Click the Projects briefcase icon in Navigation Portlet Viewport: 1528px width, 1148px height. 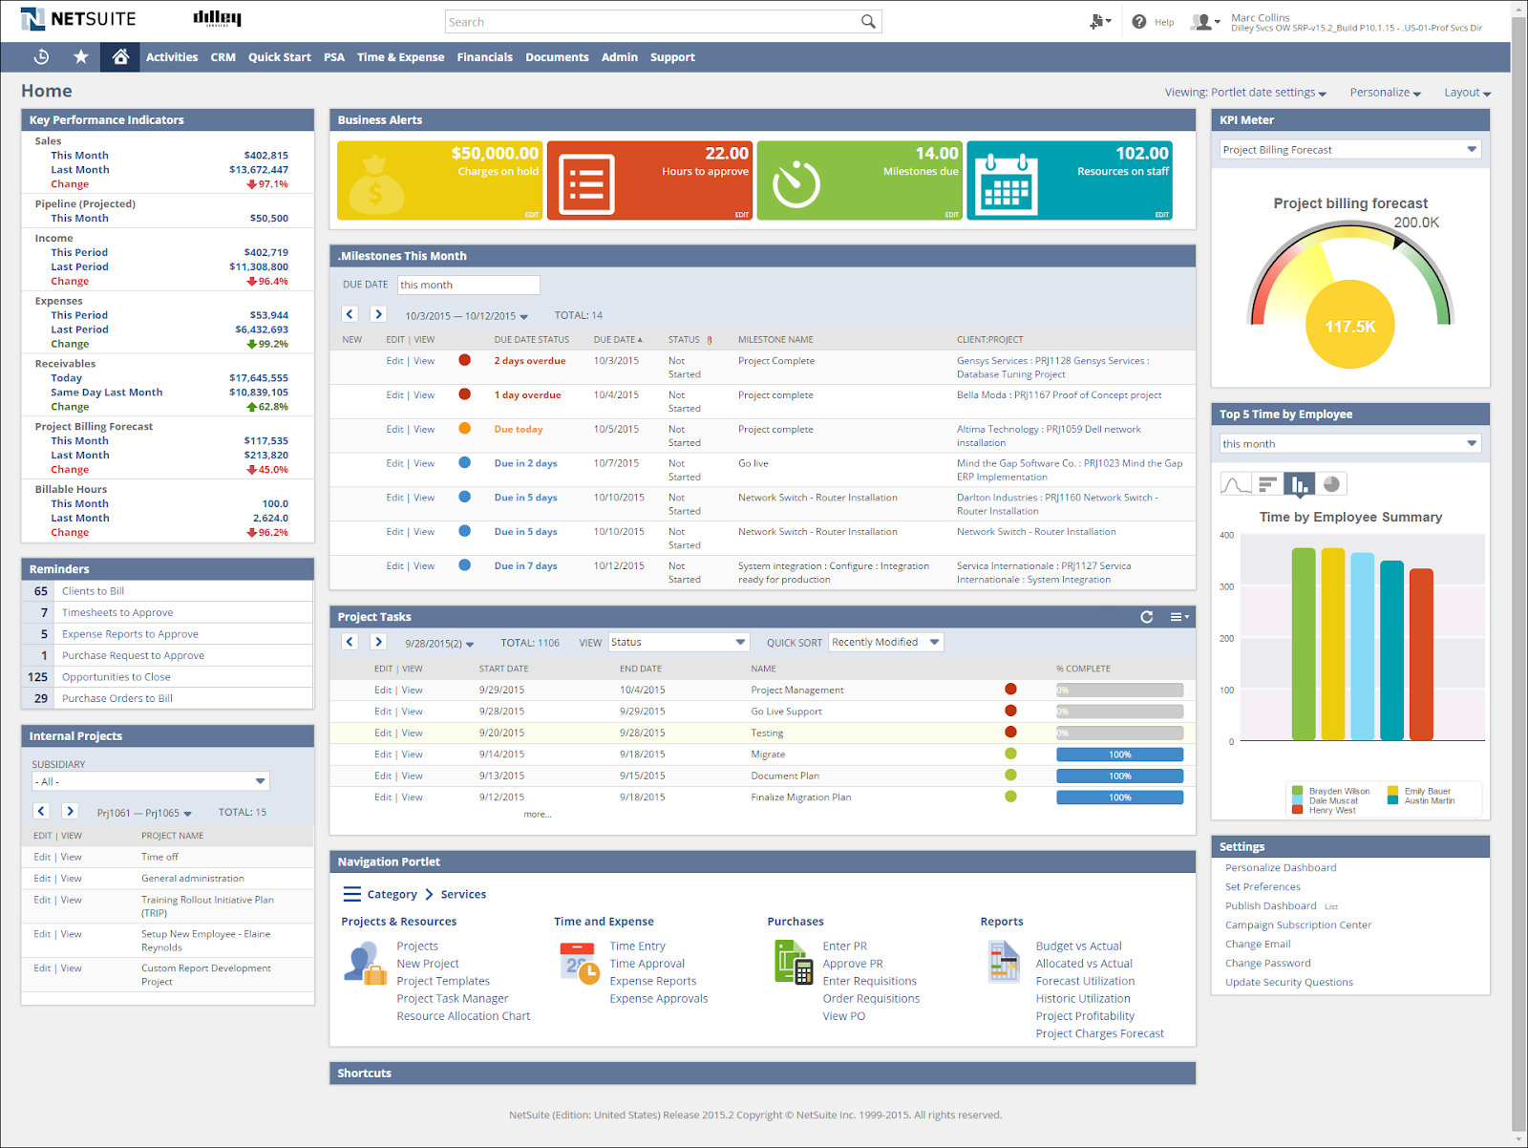pyautogui.click(x=363, y=962)
